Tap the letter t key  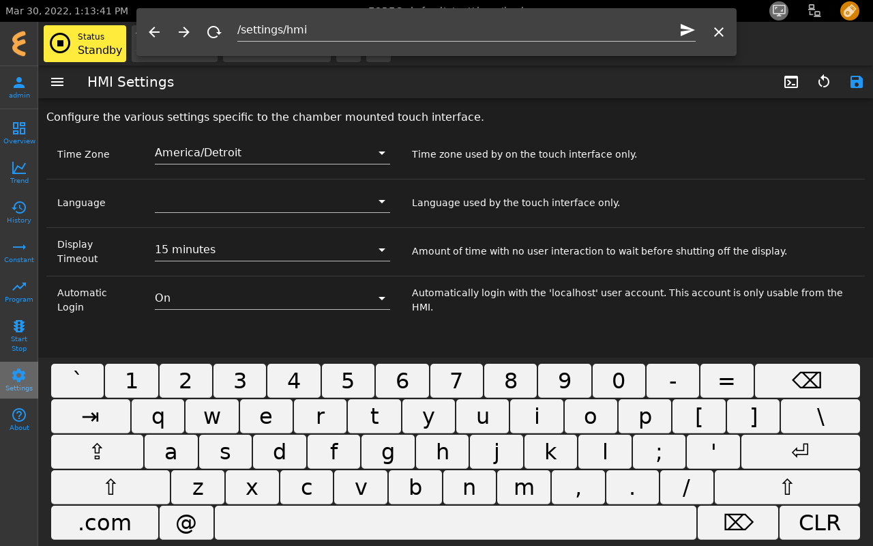coord(374,416)
